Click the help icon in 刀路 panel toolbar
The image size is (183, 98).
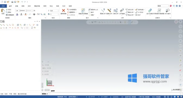tap(37, 25)
